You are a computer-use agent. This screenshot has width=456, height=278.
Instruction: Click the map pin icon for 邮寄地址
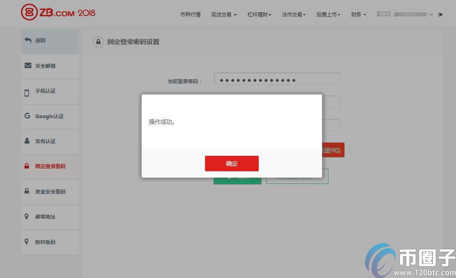(x=27, y=217)
